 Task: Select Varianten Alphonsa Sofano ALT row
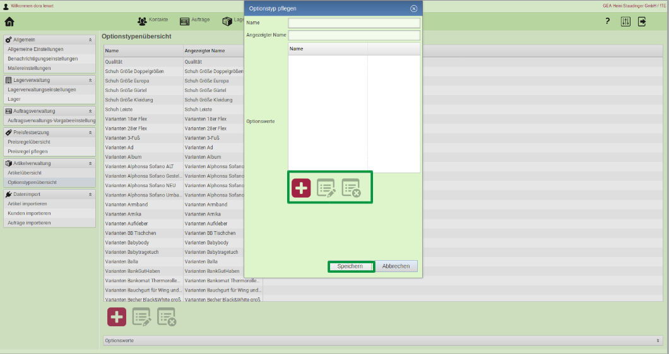(174, 166)
